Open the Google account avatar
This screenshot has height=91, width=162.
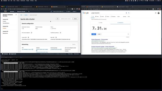(159, 13)
